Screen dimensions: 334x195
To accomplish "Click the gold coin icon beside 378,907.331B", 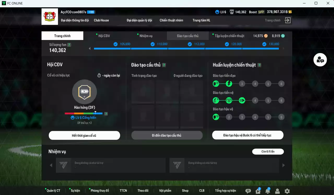I will click(290, 12).
